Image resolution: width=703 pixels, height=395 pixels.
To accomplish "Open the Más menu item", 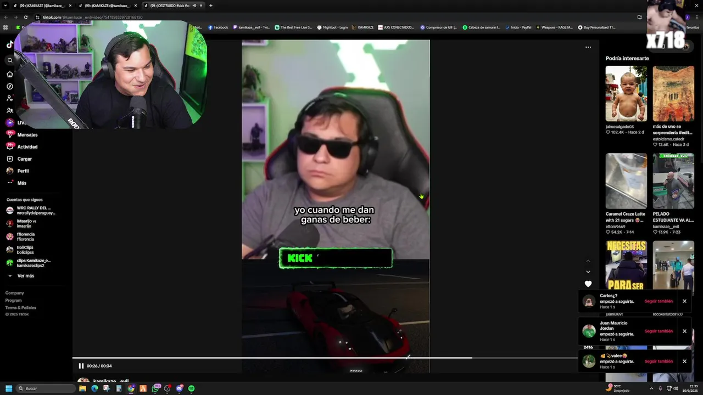I will [22, 183].
